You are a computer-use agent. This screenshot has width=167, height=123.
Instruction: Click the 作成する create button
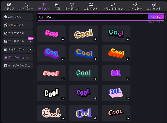point(156,17)
